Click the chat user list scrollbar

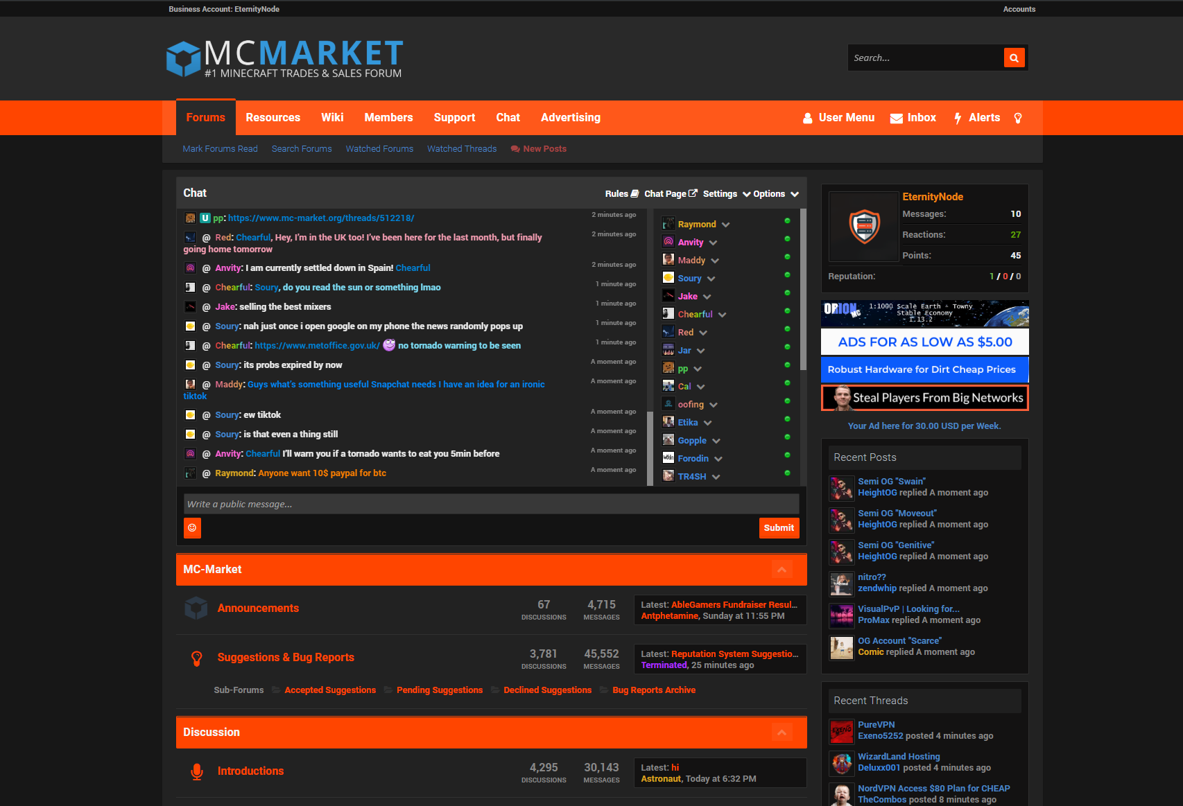pyautogui.click(x=803, y=291)
